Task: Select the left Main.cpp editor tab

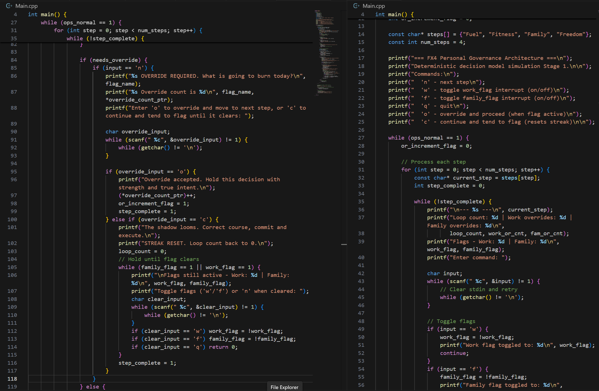Action: click(x=27, y=6)
